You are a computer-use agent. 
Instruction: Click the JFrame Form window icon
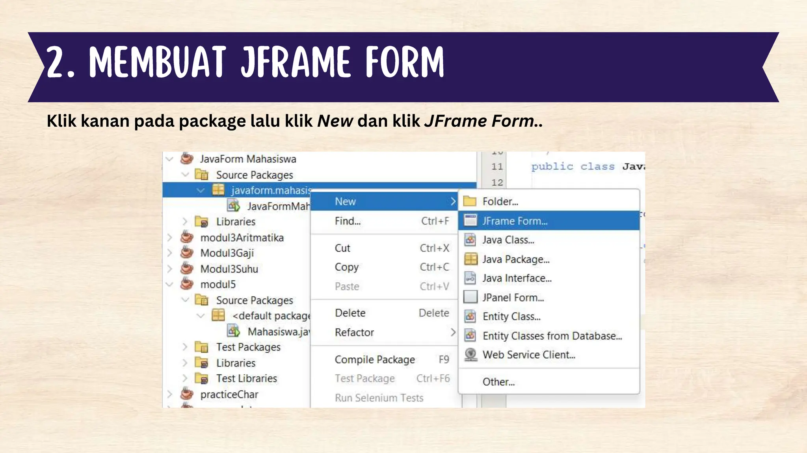click(x=470, y=221)
